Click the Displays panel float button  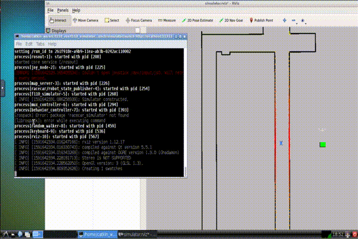point(137,30)
